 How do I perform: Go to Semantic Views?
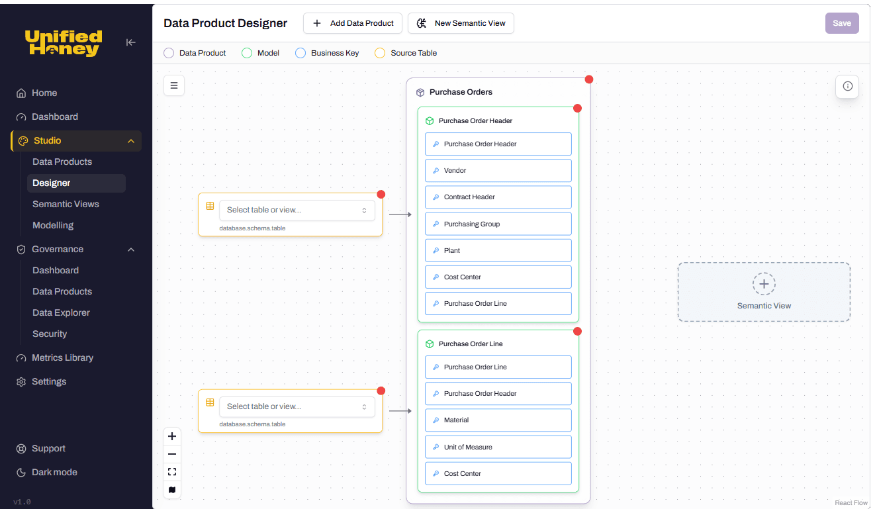[x=66, y=205]
